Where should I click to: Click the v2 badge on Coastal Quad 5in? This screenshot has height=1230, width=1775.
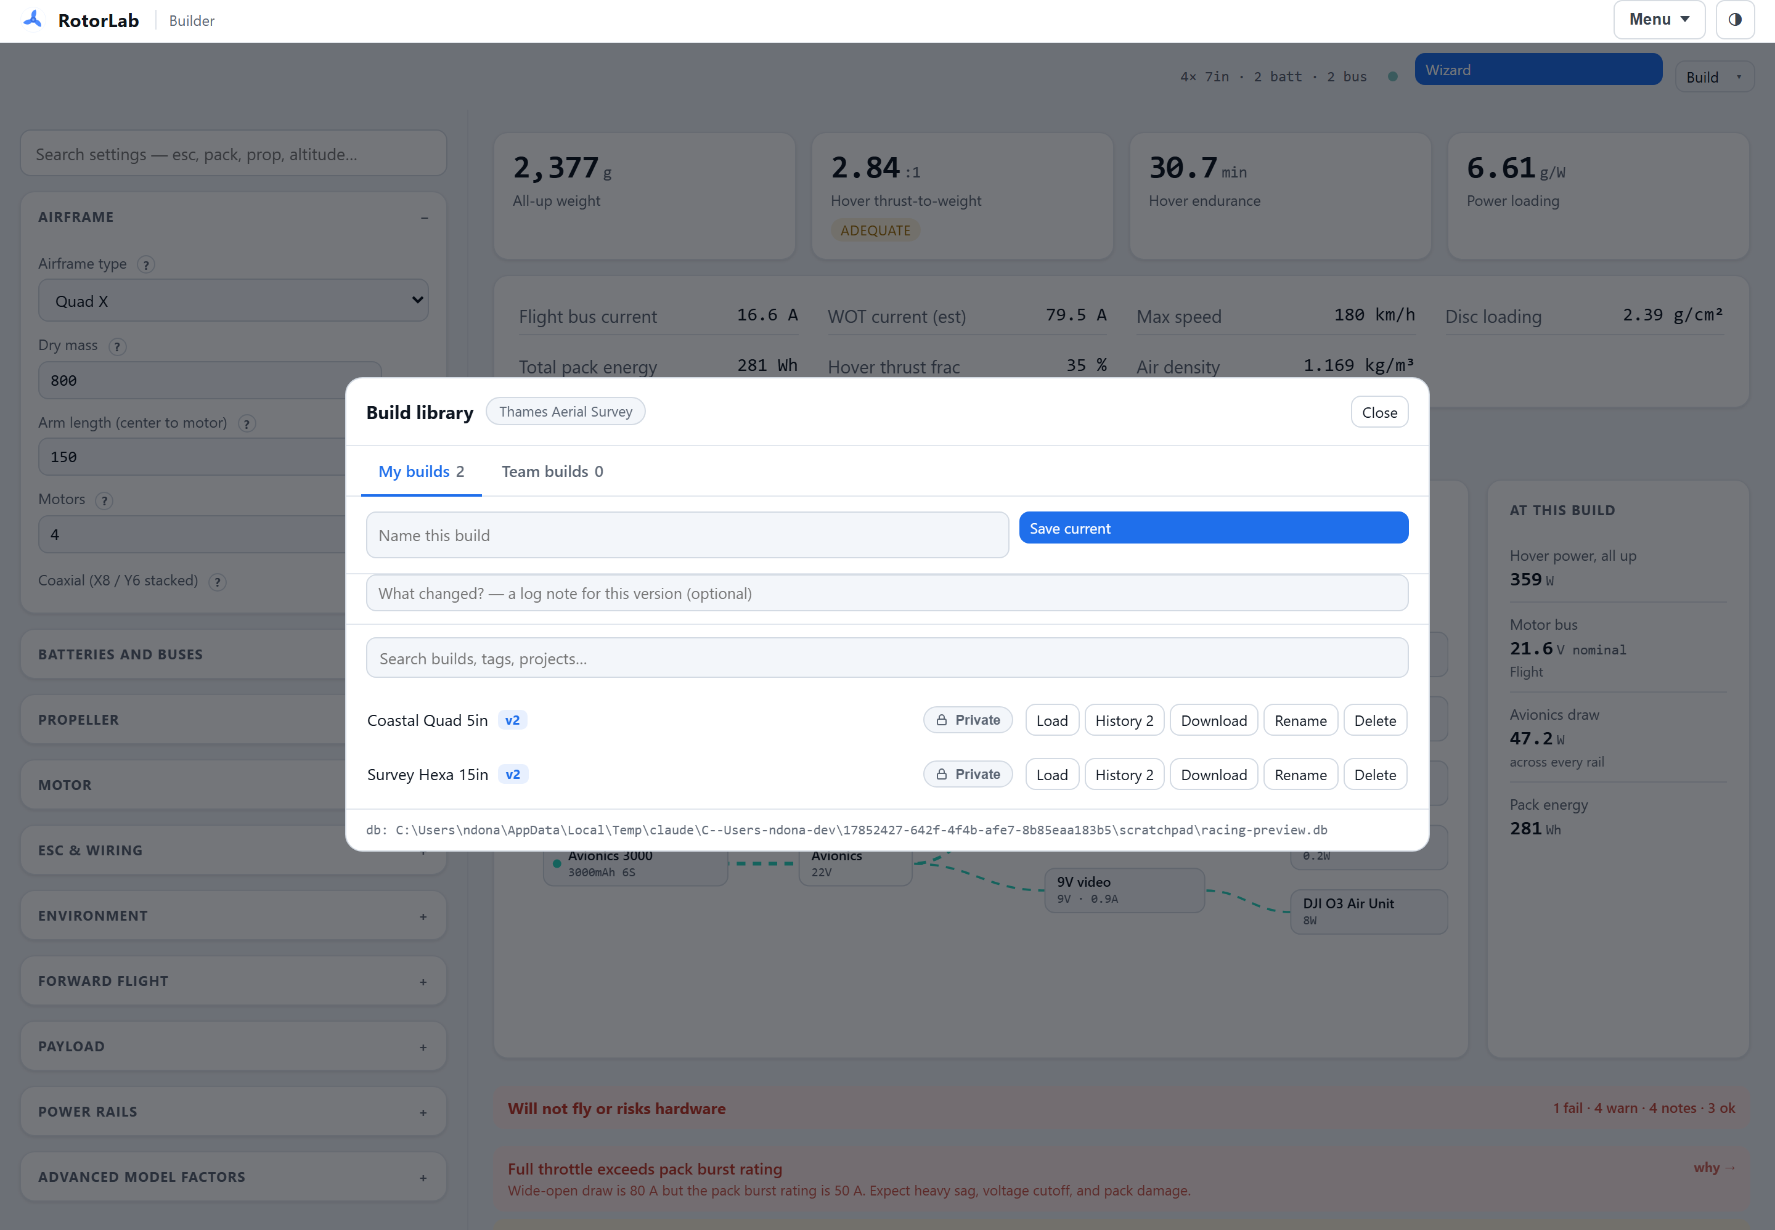coord(513,720)
